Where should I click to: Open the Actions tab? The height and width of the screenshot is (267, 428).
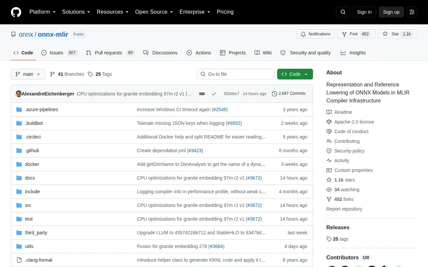click(x=199, y=53)
